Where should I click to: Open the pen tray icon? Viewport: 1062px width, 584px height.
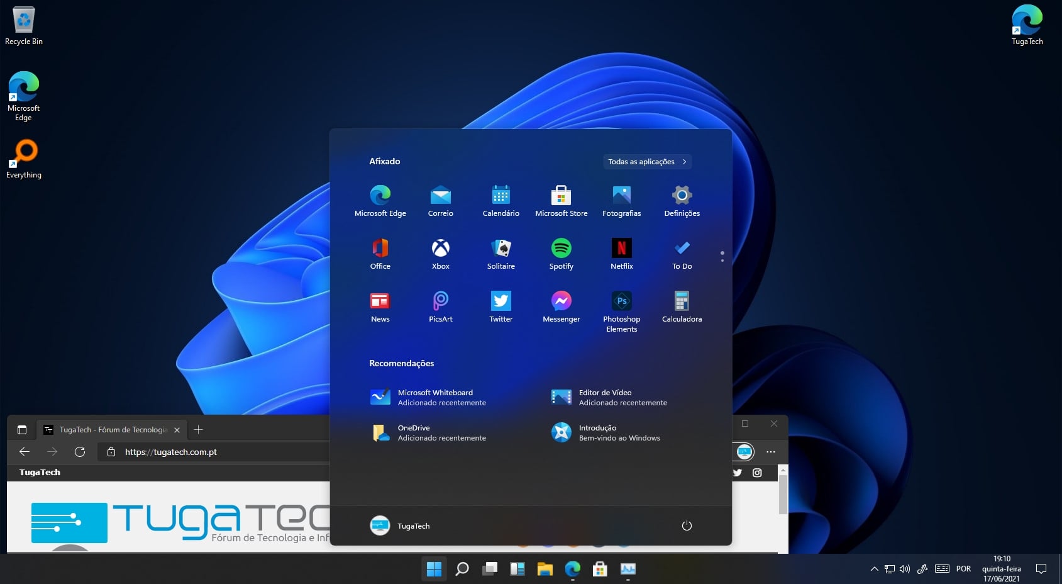pyautogui.click(x=922, y=569)
